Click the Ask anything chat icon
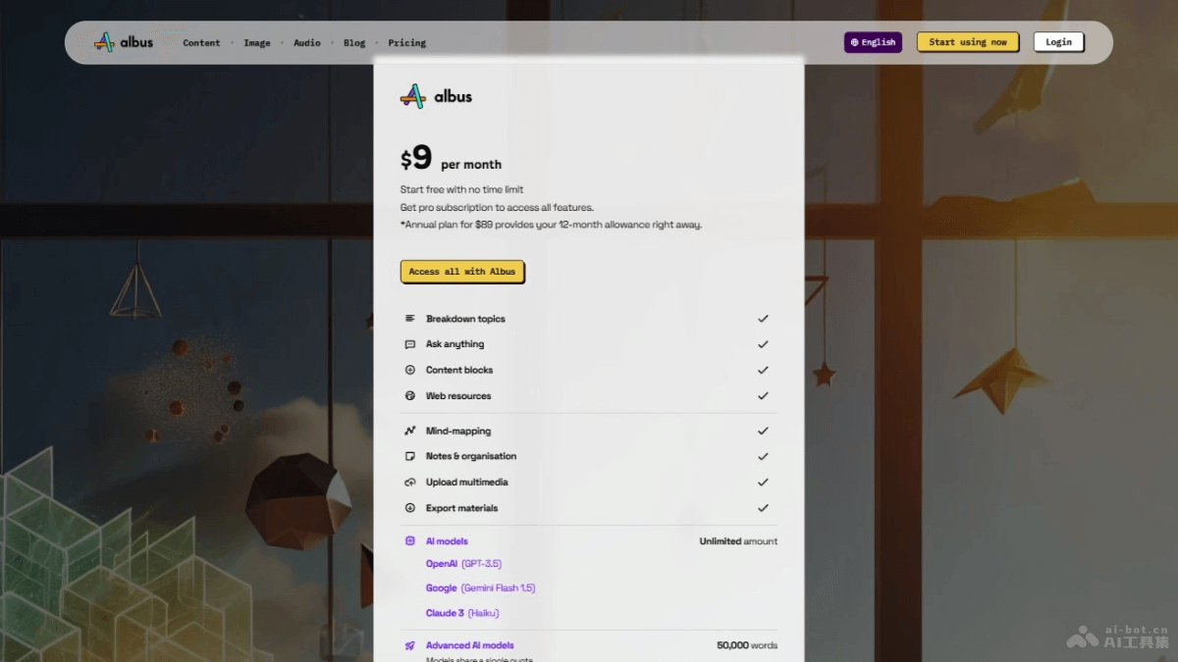This screenshot has height=662, width=1178. [410, 344]
